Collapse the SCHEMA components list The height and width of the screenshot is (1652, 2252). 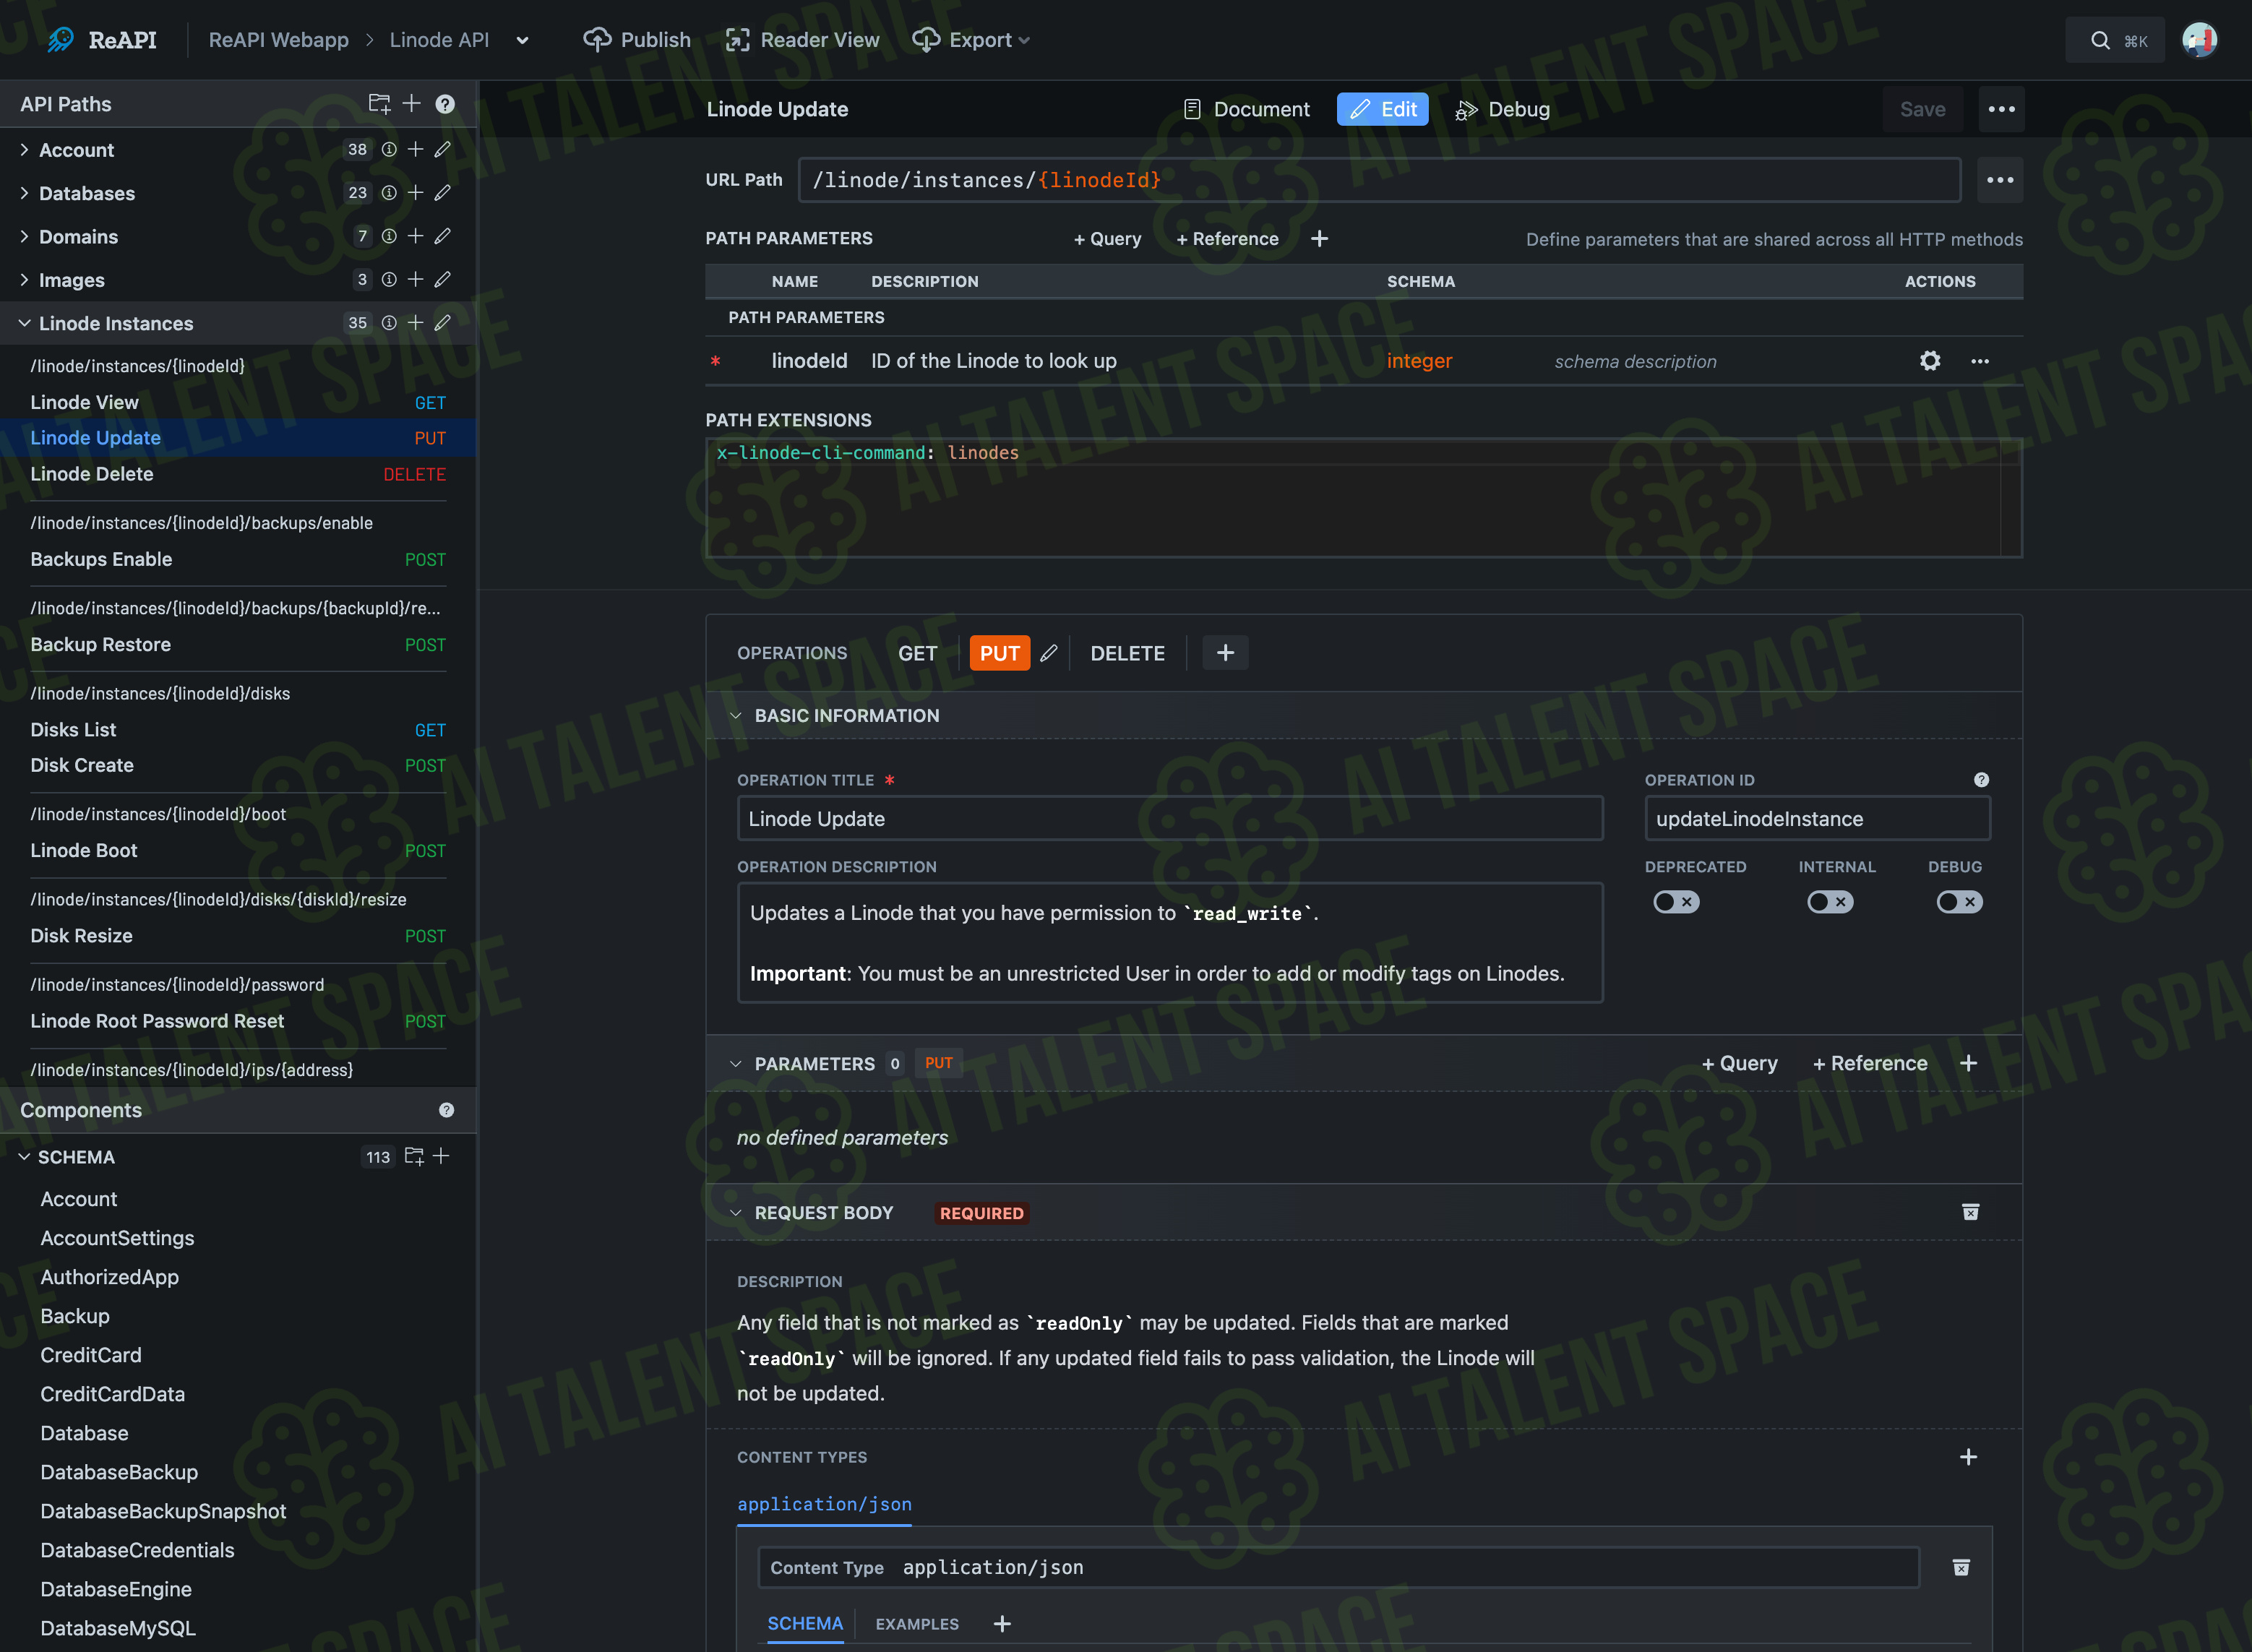click(24, 1157)
